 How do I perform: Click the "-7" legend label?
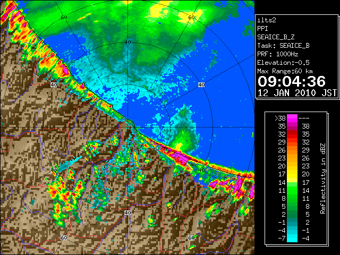(x=282, y=238)
